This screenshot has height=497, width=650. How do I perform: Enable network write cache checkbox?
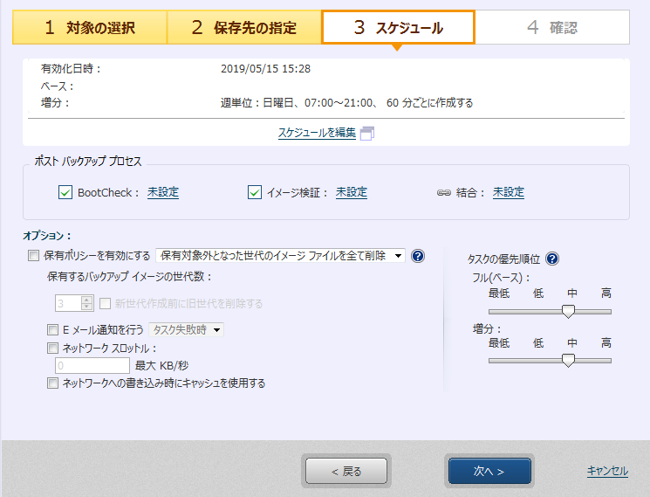click(x=53, y=383)
